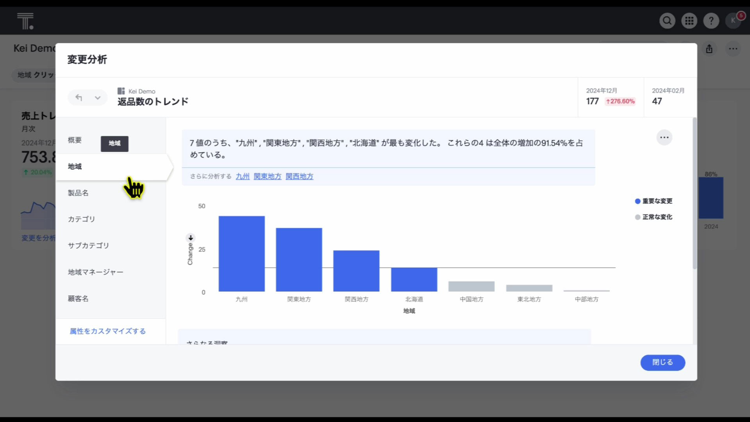The width and height of the screenshot is (750, 422).
Task: Open the apps grid menu
Action: click(x=689, y=20)
